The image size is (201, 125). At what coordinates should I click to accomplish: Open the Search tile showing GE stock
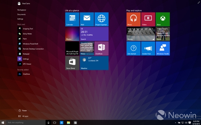pyautogui.click(x=94, y=34)
